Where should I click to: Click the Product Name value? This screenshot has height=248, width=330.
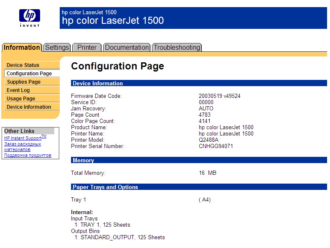pos(226,127)
